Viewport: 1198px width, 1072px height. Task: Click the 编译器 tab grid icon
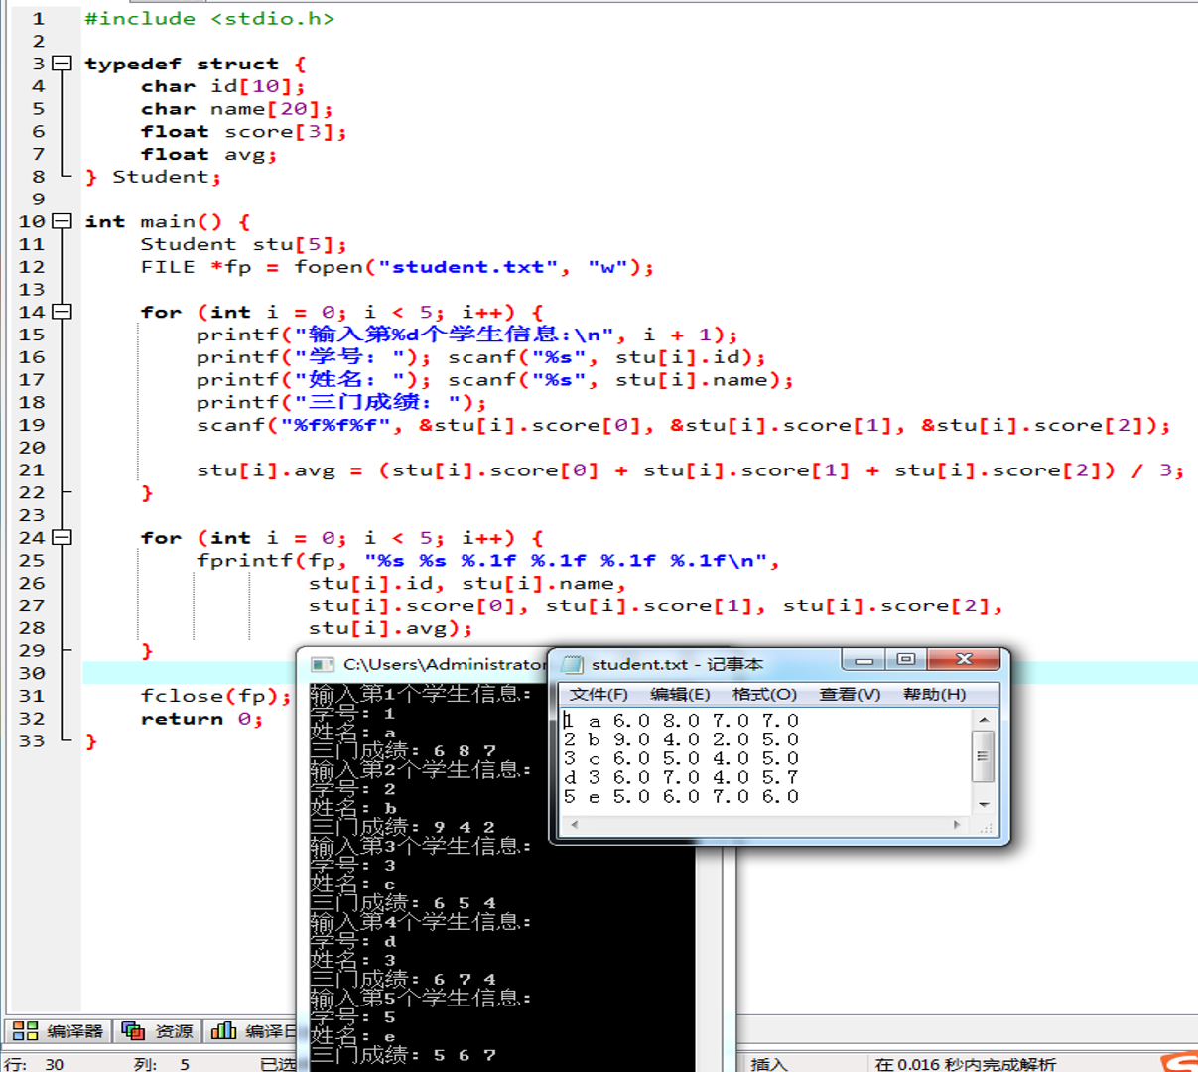[25, 1031]
